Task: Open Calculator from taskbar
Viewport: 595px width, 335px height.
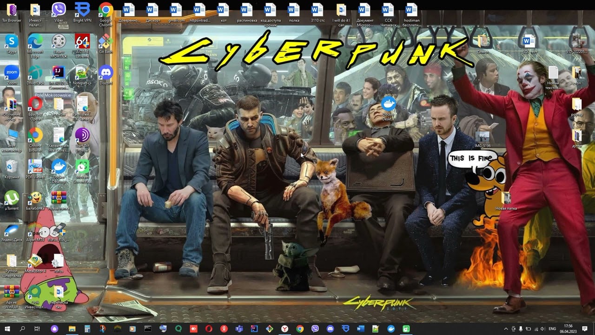Action: tap(87, 329)
